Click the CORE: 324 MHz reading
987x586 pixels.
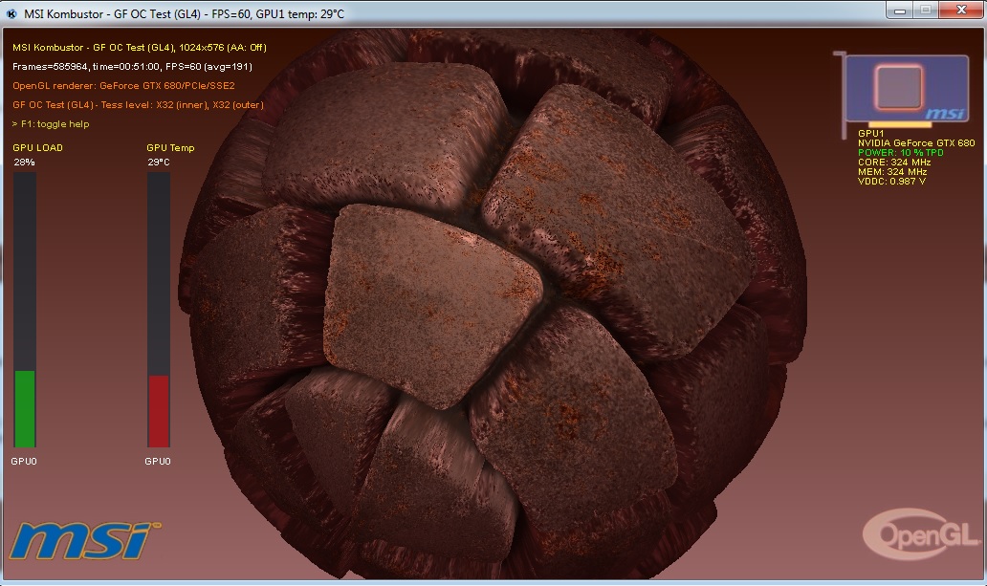coord(892,163)
